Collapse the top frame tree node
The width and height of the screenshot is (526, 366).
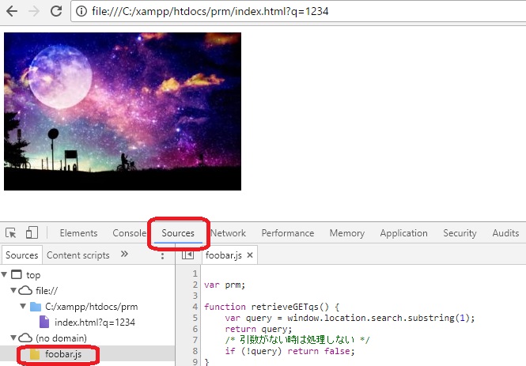4,274
